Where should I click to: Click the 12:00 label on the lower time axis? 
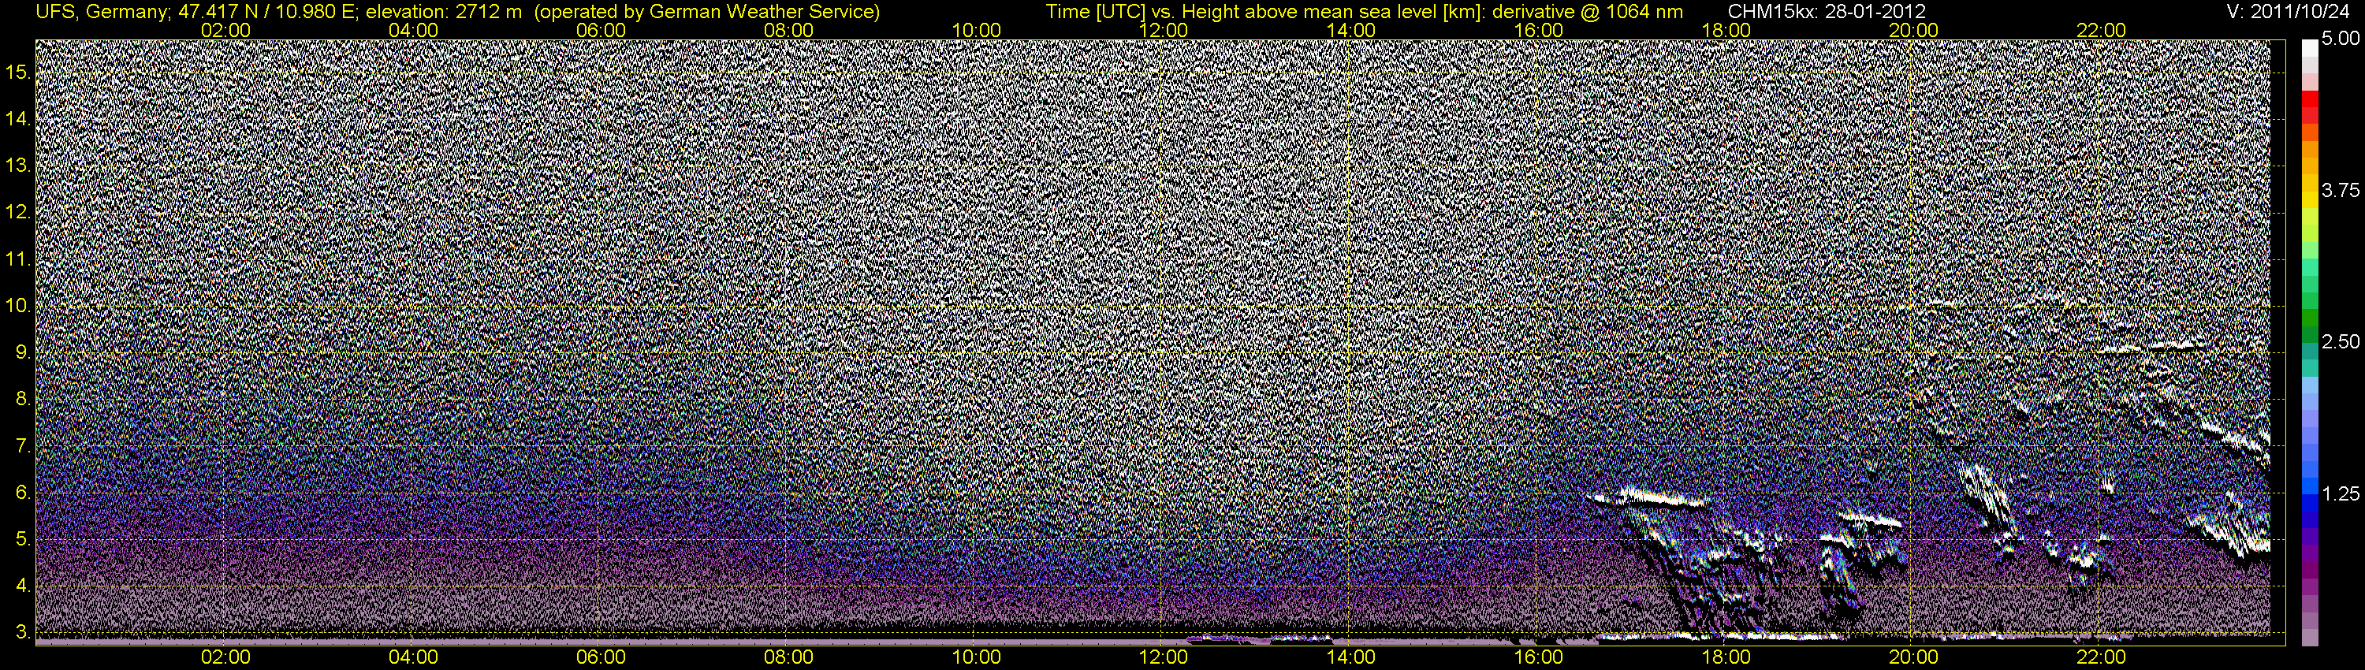(x=1164, y=657)
